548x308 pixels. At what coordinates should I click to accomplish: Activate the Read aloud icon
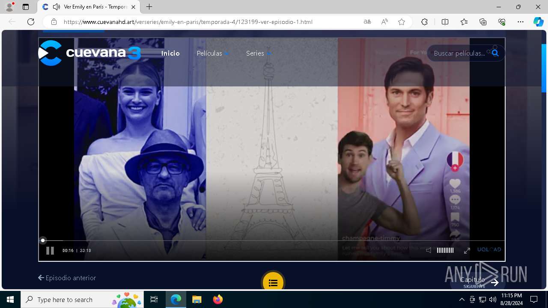pos(384,22)
